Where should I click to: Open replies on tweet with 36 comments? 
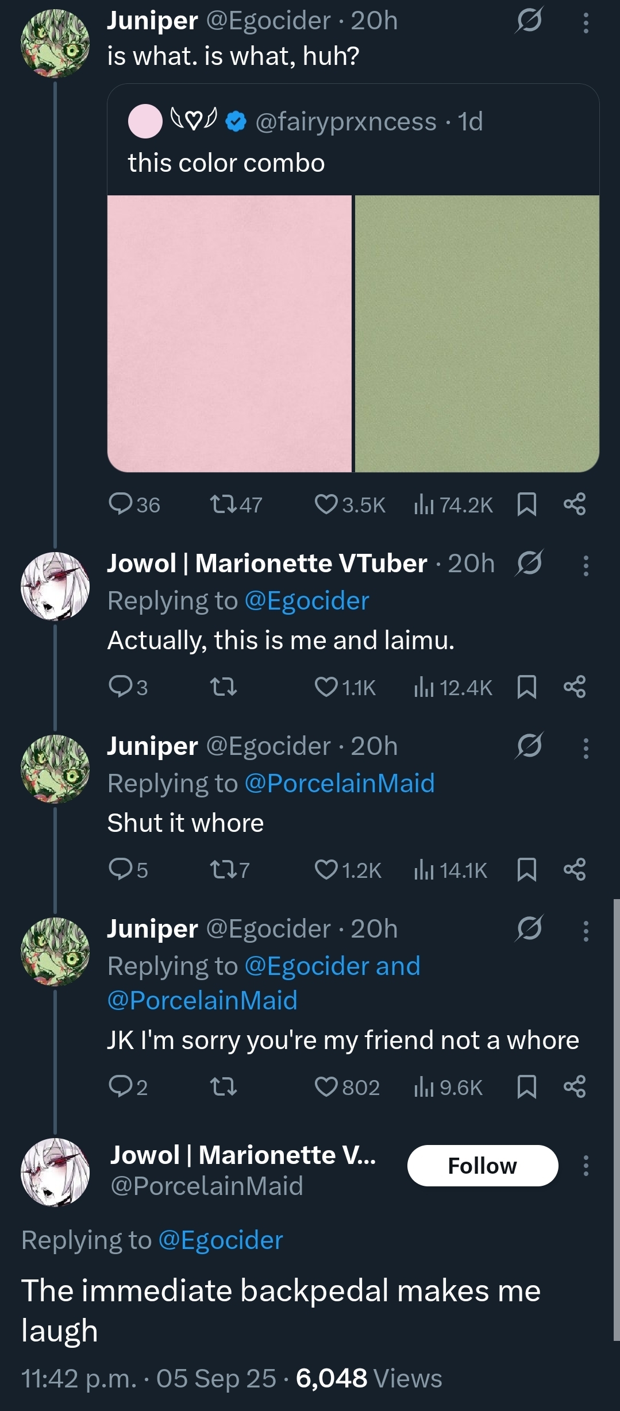(134, 505)
